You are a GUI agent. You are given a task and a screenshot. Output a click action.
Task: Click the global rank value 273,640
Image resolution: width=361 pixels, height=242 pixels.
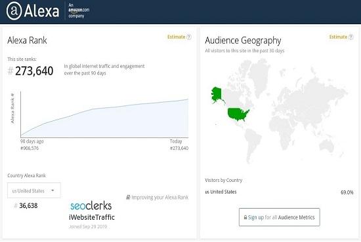coord(34,71)
